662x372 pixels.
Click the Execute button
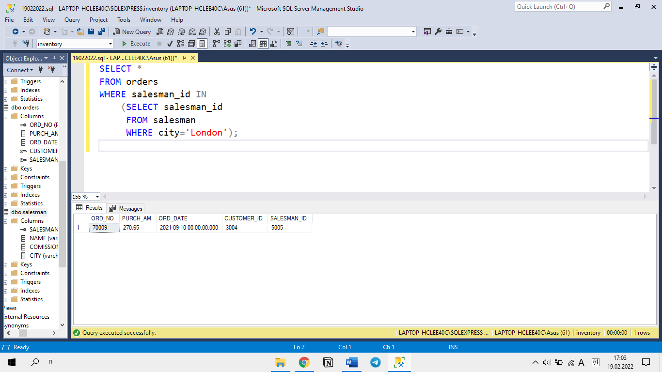[136, 44]
